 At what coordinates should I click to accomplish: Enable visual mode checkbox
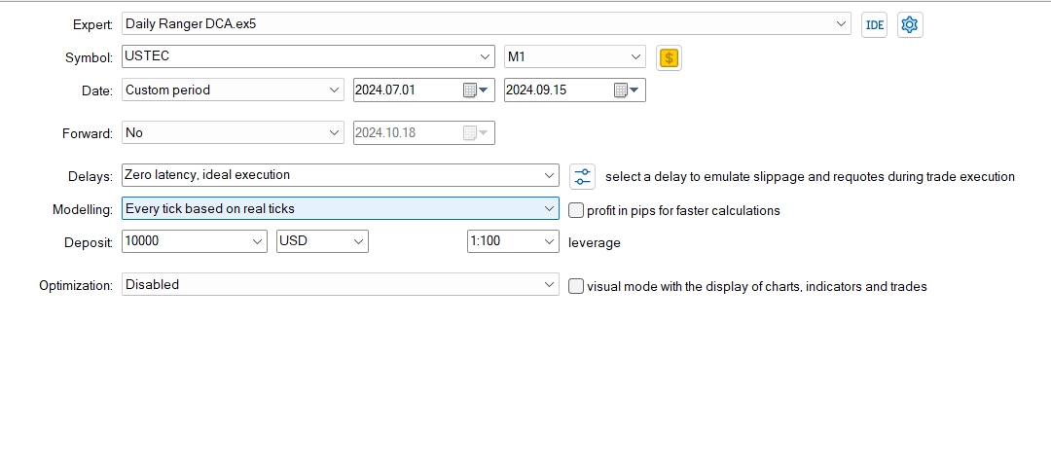tap(576, 286)
